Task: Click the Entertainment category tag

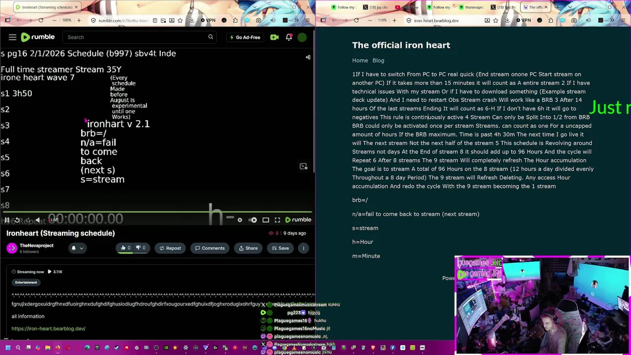Action: pos(26,283)
